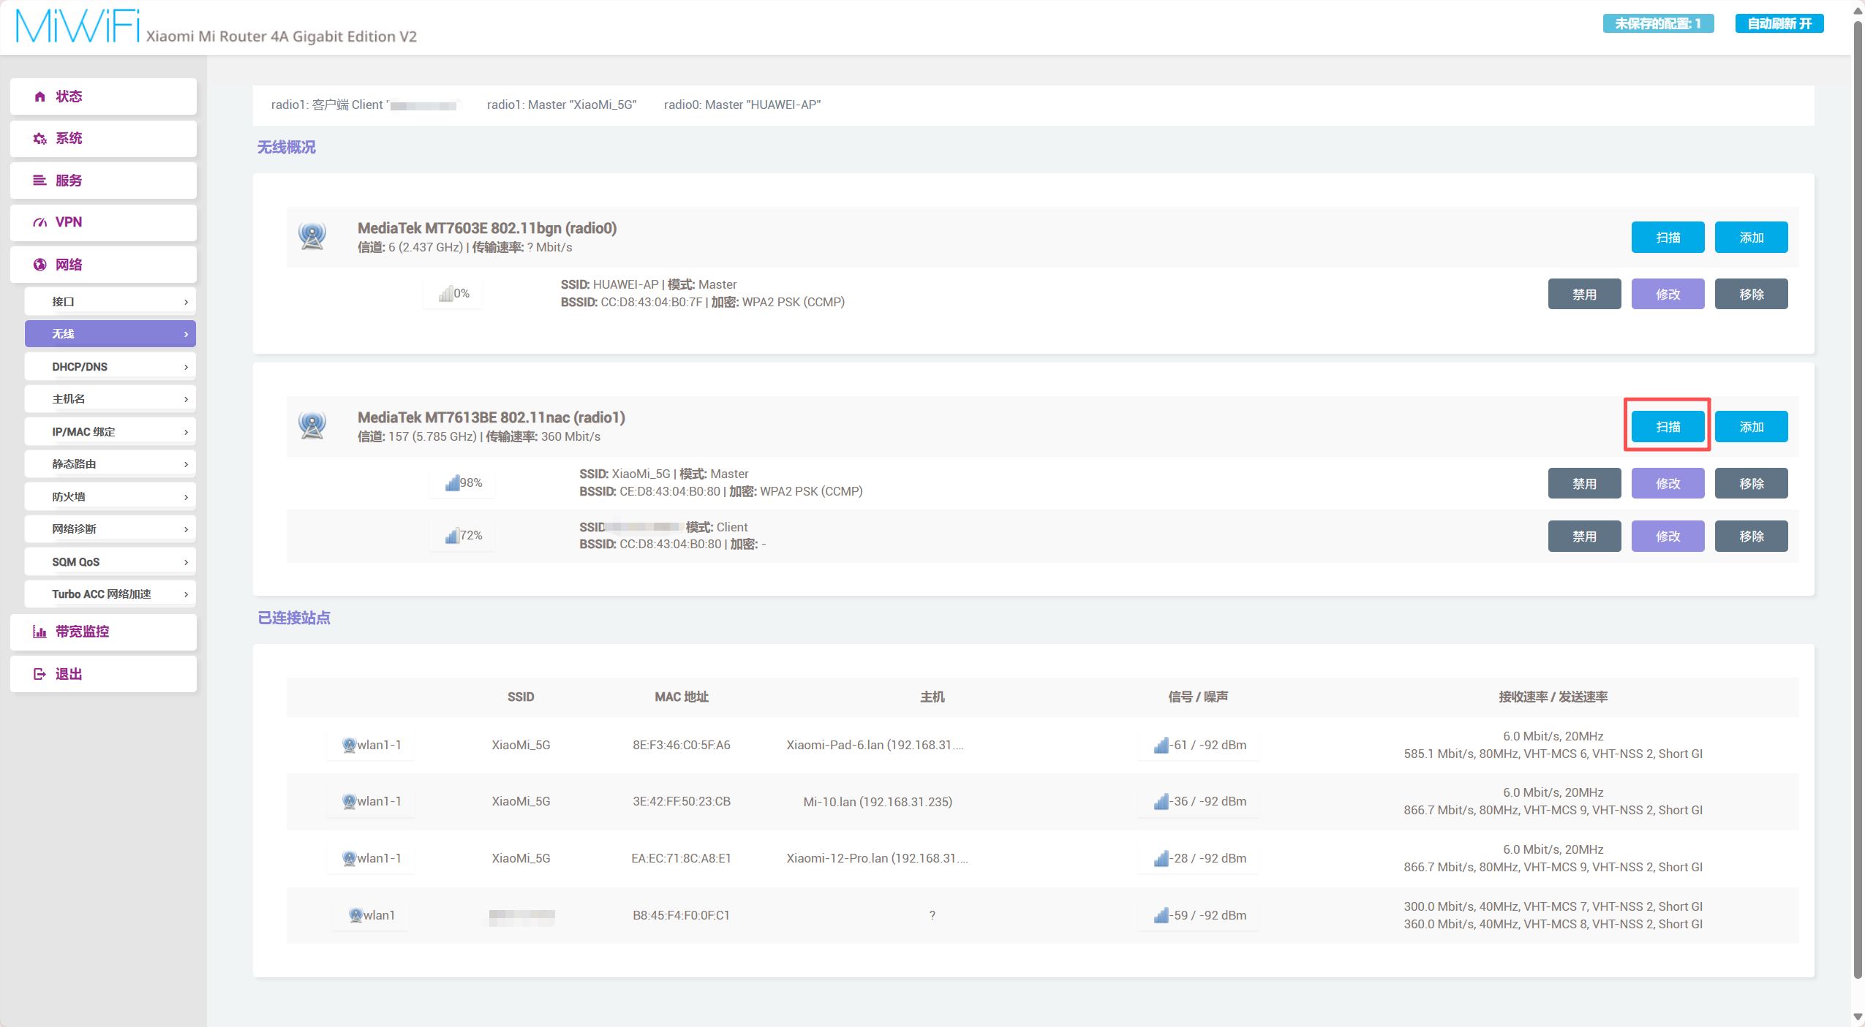
Task: Disable the HUAWEI-AP network with 禁用
Action: 1584,295
